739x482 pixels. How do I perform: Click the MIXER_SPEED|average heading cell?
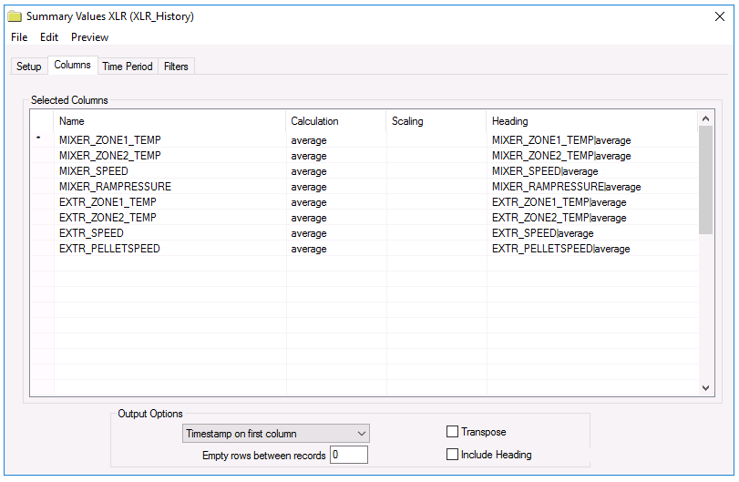[x=592, y=171]
